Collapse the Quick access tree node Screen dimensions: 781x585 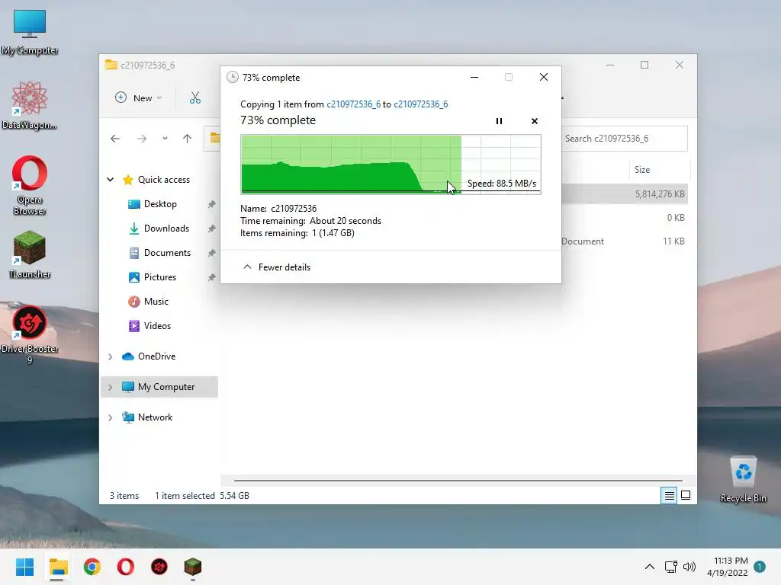[110, 180]
